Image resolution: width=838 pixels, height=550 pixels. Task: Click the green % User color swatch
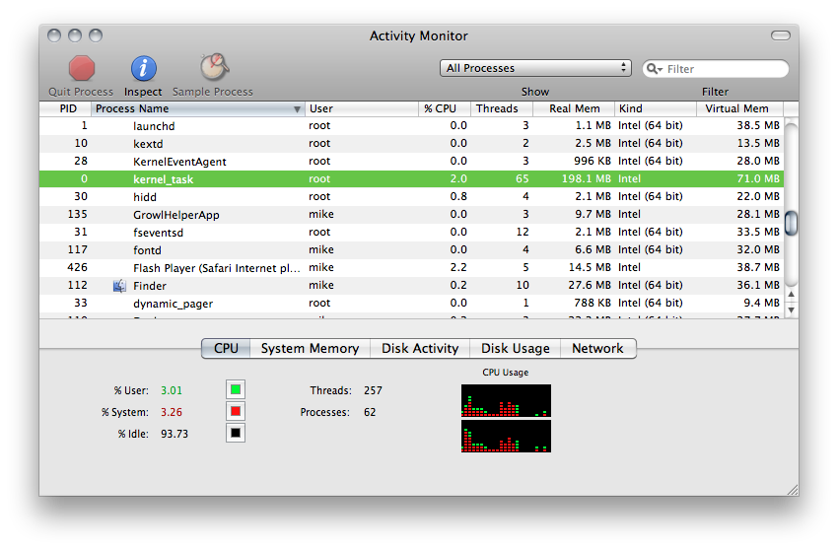236,389
